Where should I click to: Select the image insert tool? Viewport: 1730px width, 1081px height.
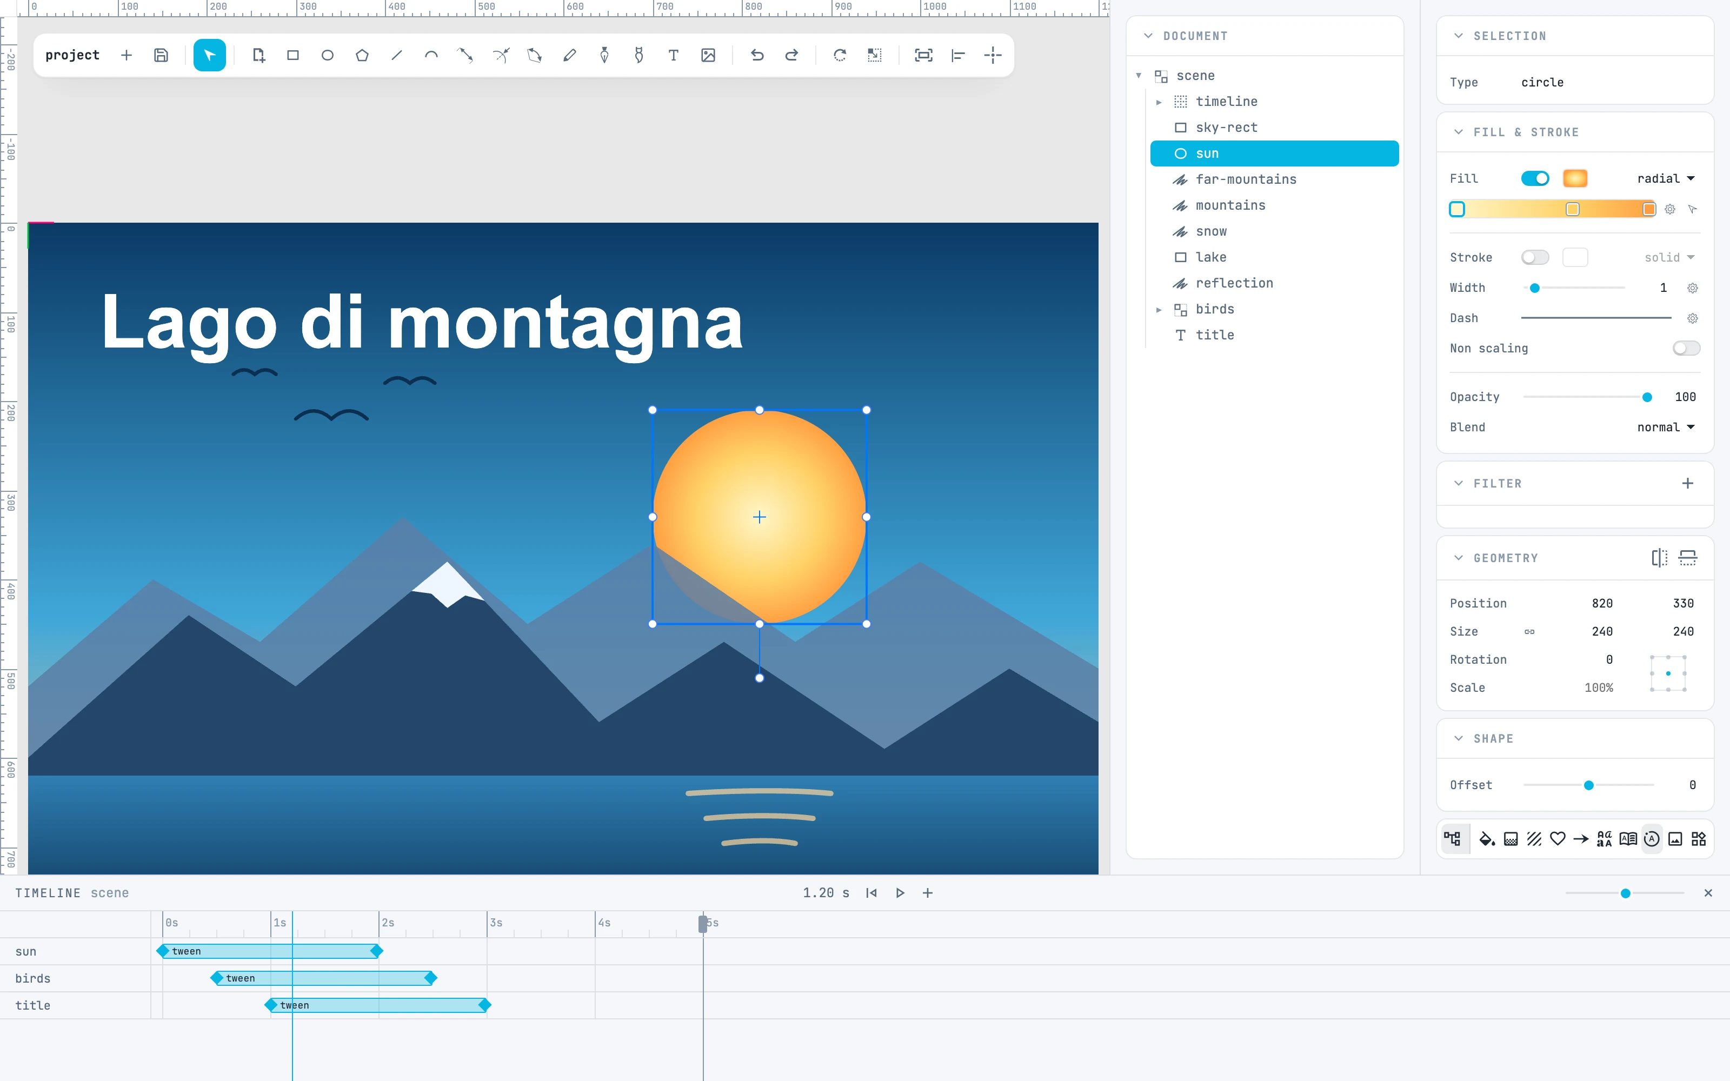tap(708, 55)
